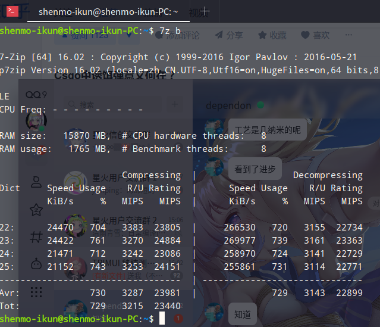The height and width of the screenshot is (327, 380).
Task: Open the TRIMUI 移植测 chat entry
Action: click(123, 269)
